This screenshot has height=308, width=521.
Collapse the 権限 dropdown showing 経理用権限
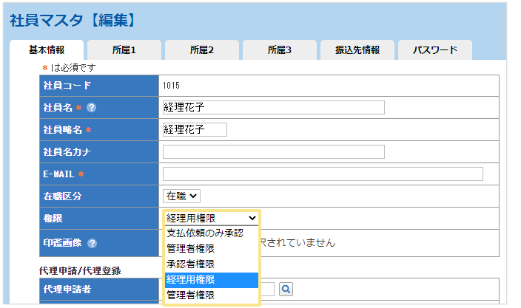[x=211, y=218]
